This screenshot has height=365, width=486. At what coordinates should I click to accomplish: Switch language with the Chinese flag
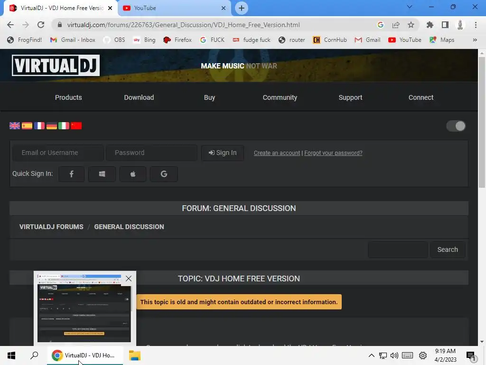pyautogui.click(x=76, y=125)
